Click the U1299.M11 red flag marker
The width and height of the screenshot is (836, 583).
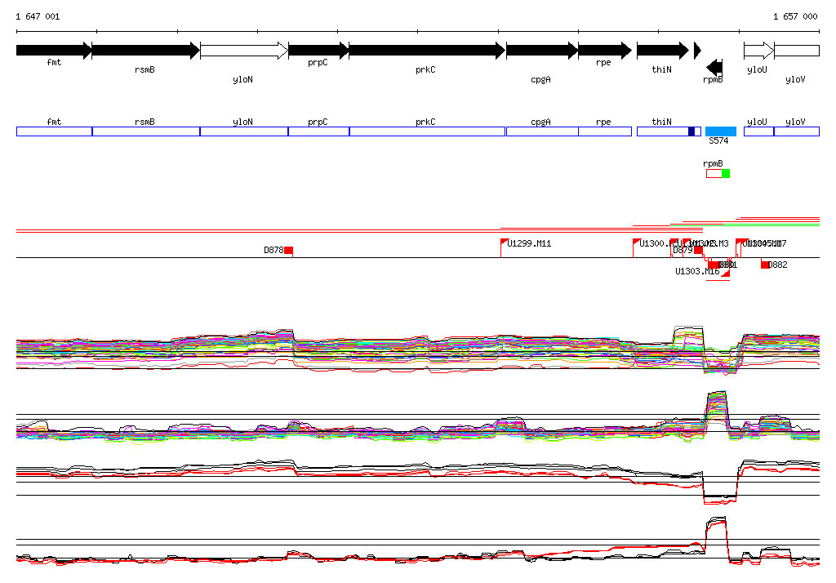[504, 243]
